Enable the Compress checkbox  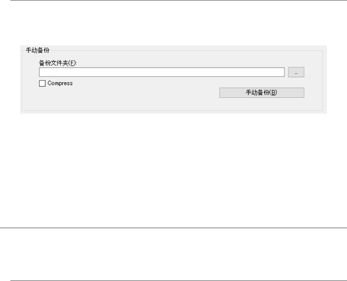[x=42, y=83]
